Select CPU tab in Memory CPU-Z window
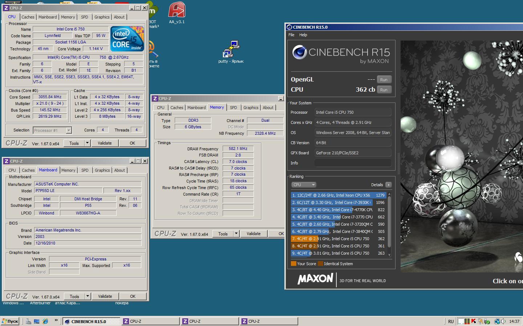Viewport: 523px width, 326px height. 161,108
